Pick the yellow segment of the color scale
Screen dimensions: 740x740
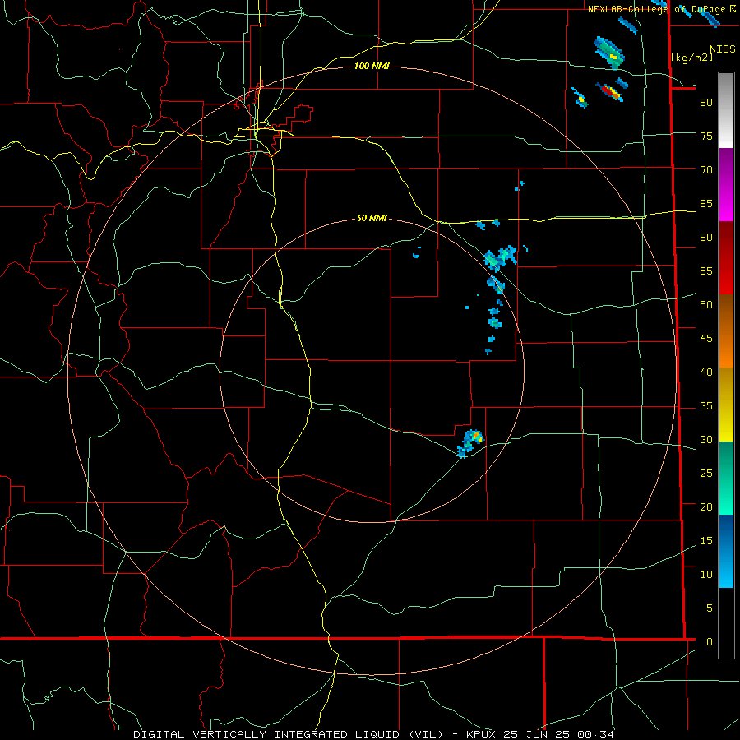[x=726, y=405]
